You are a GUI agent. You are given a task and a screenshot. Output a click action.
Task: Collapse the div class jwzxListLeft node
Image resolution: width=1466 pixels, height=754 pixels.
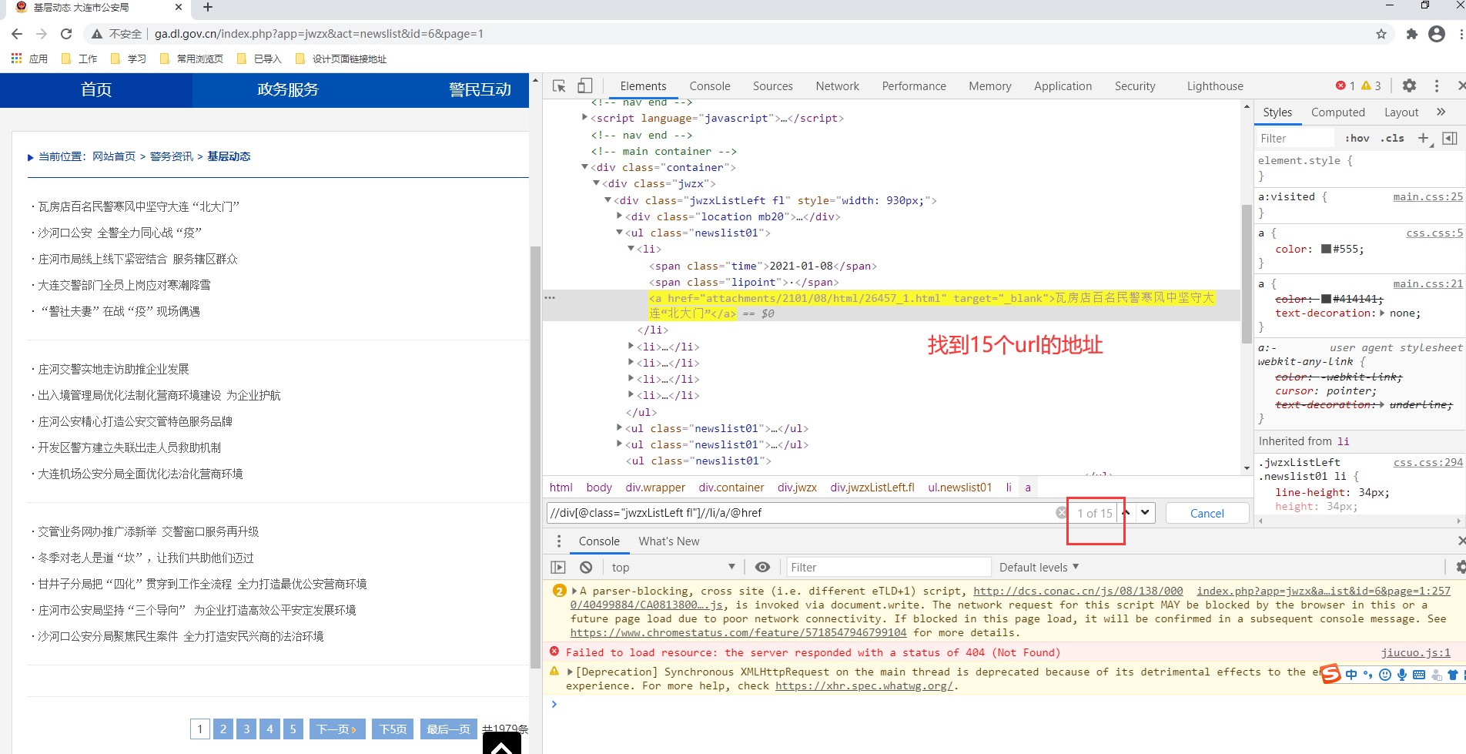click(x=607, y=200)
